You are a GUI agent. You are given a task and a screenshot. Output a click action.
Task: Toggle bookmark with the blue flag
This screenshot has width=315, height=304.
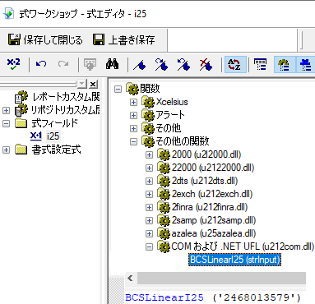pos(140,65)
